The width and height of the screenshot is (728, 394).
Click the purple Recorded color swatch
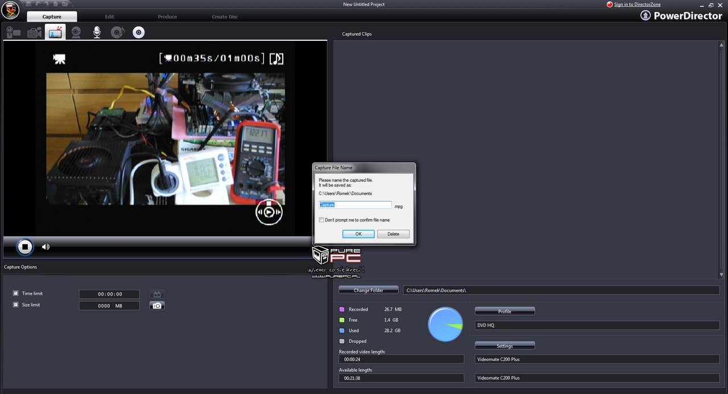pyautogui.click(x=342, y=309)
